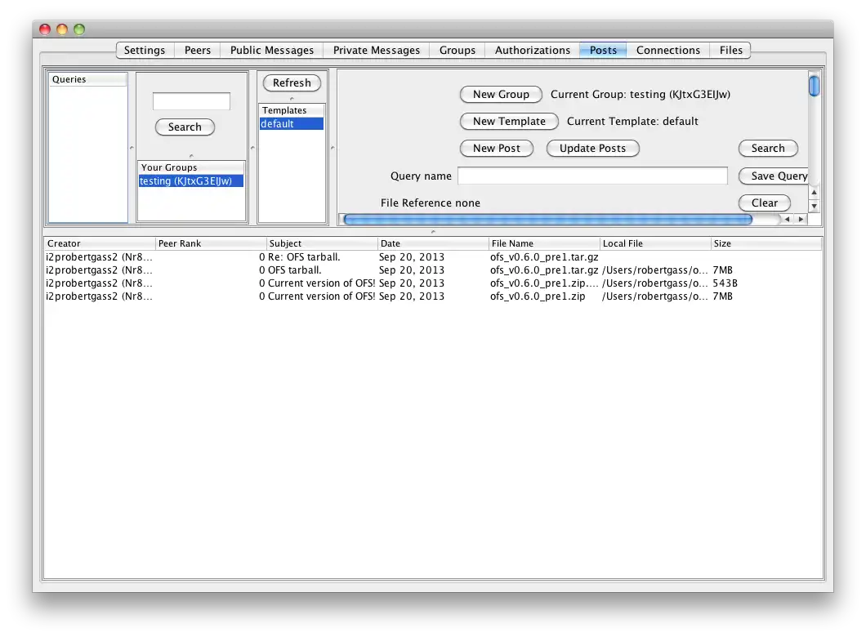This screenshot has height=637, width=866.
Task: Click the vertical scrollbar thumb in post panel
Action: [x=814, y=86]
